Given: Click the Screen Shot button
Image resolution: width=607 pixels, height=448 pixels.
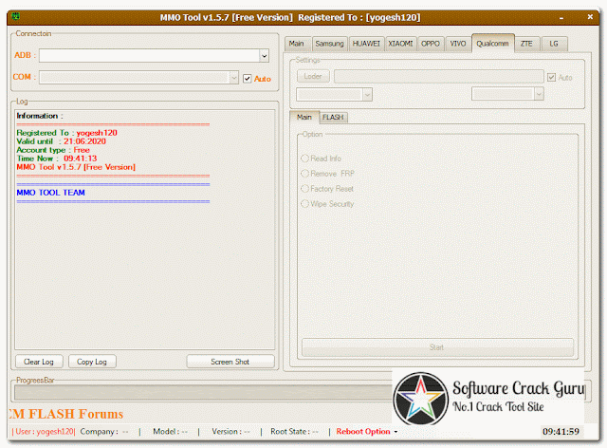Looking at the screenshot, I should point(230,362).
